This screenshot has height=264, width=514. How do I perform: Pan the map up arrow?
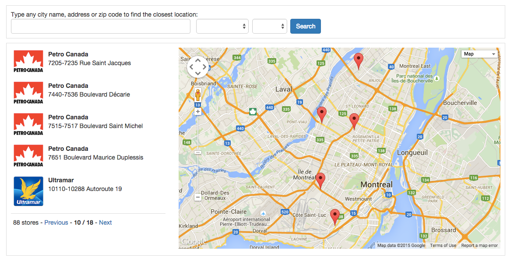point(198,61)
